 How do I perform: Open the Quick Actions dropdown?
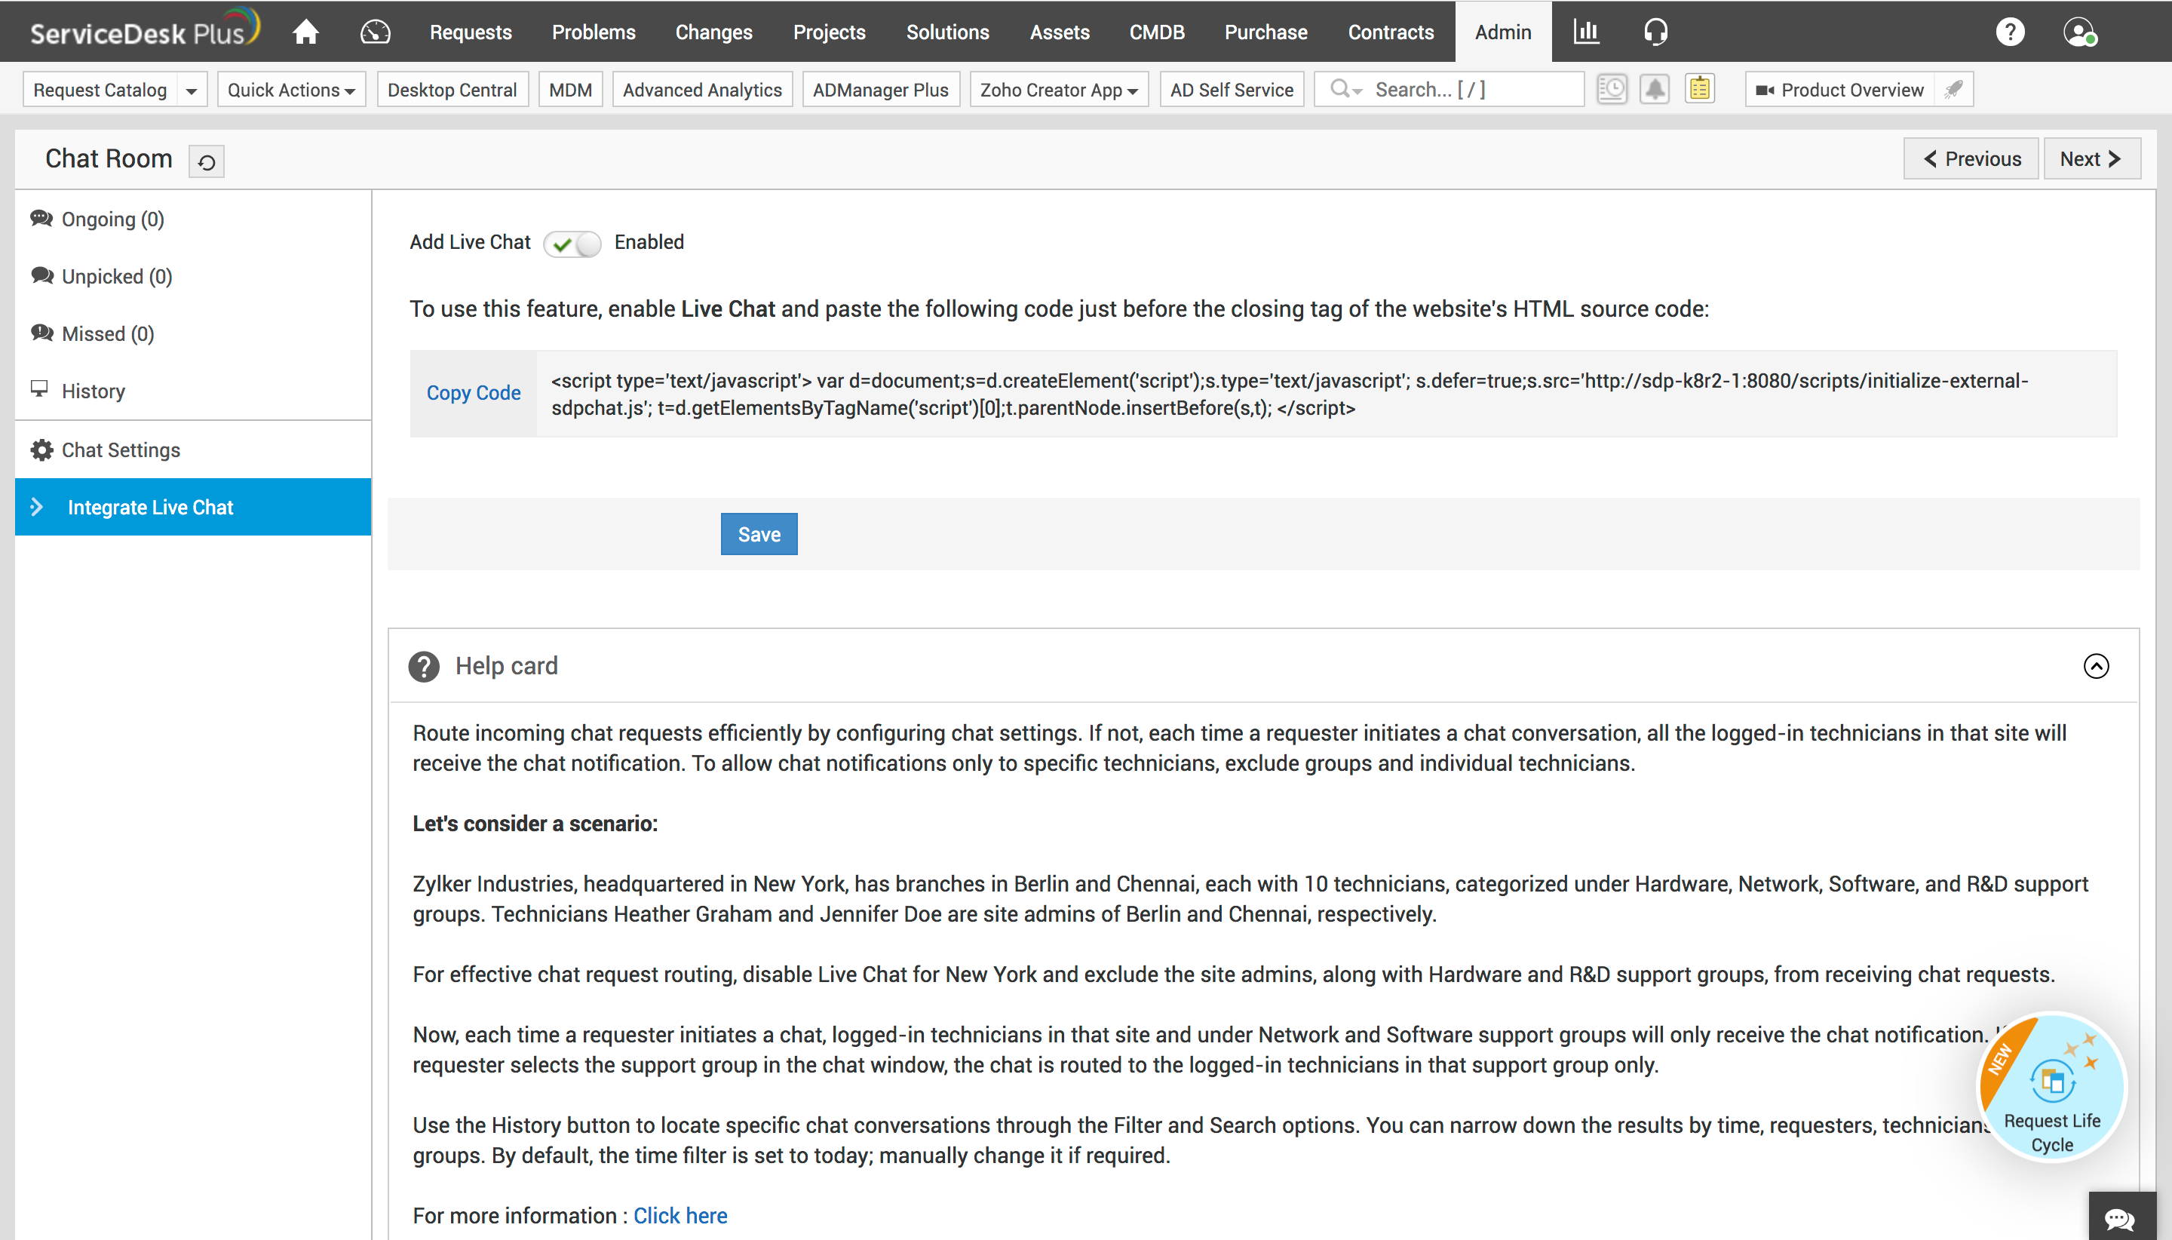[290, 90]
